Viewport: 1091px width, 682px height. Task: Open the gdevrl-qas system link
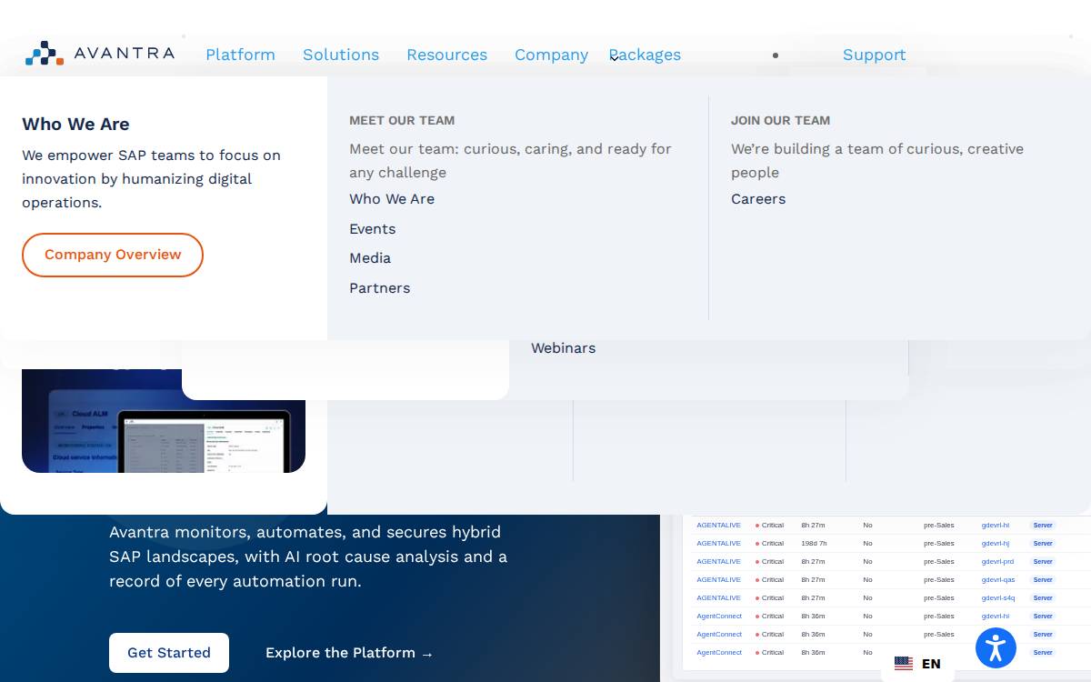click(998, 579)
